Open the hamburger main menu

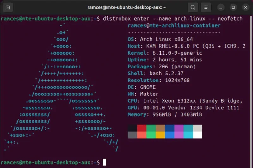pos(206,7)
